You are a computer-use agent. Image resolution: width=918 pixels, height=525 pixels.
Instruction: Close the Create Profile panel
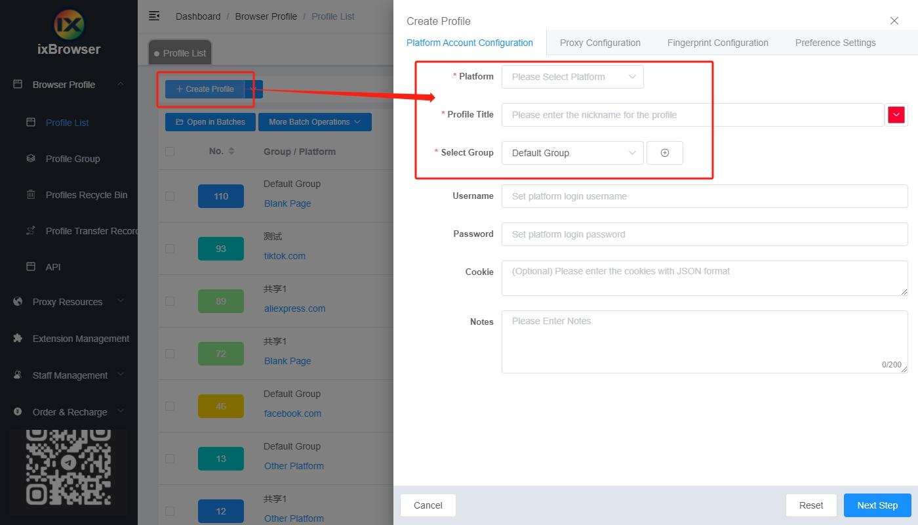point(894,21)
